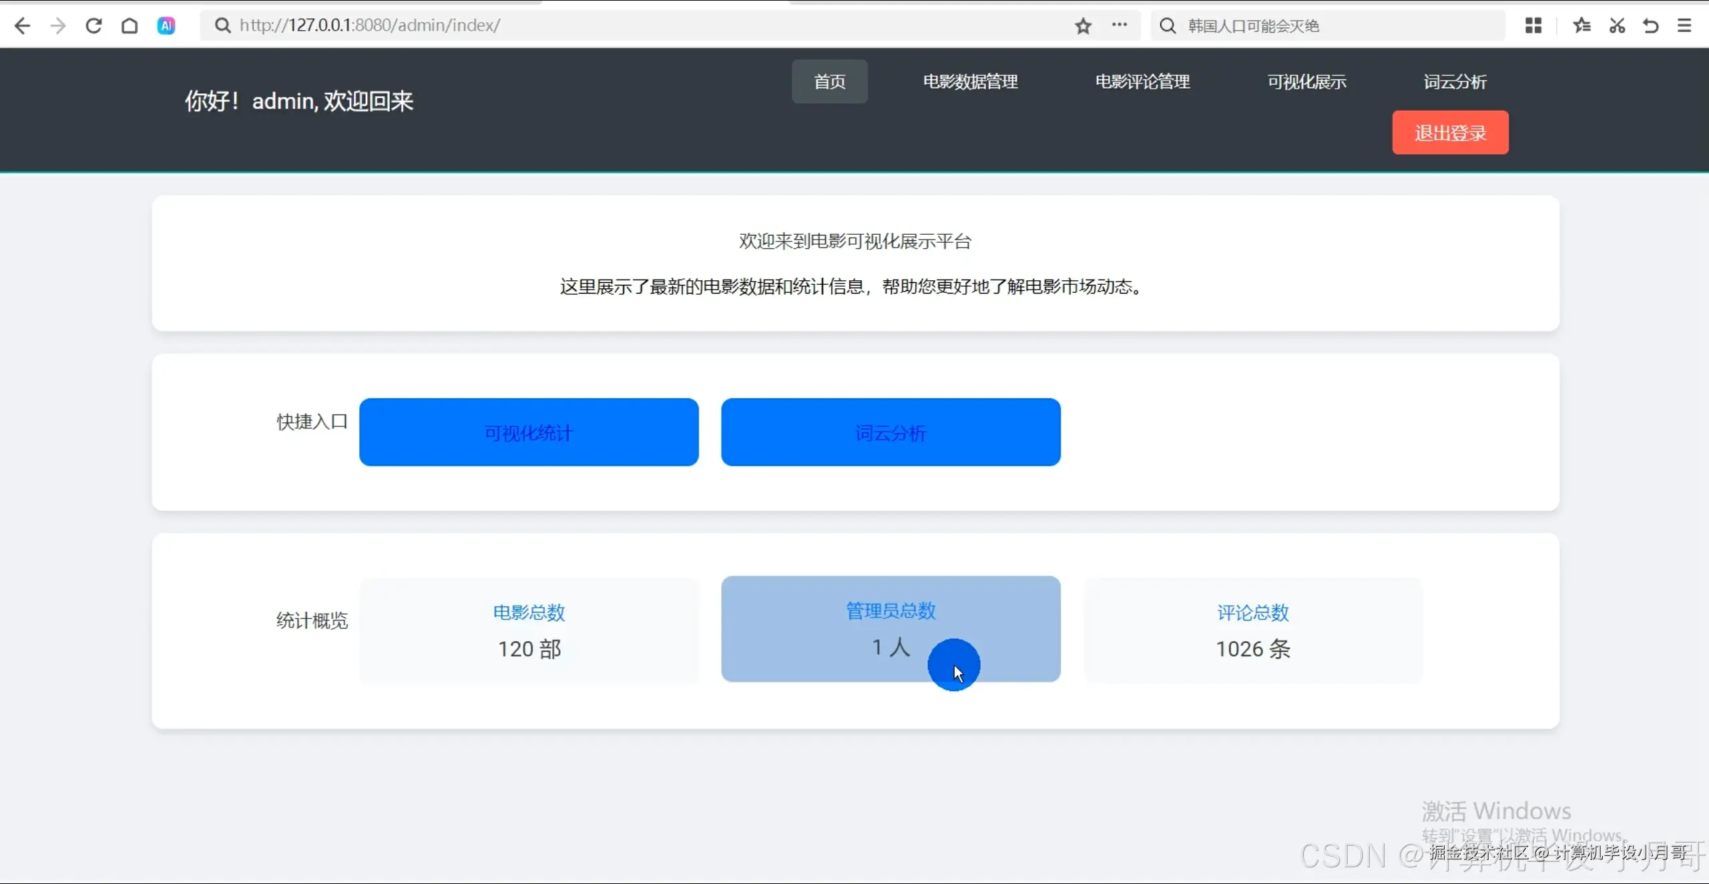The height and width of the screenshot is (884, 1709).
Task: Click the 词云分析 quick entry button
Action: [x=890, y=432]
